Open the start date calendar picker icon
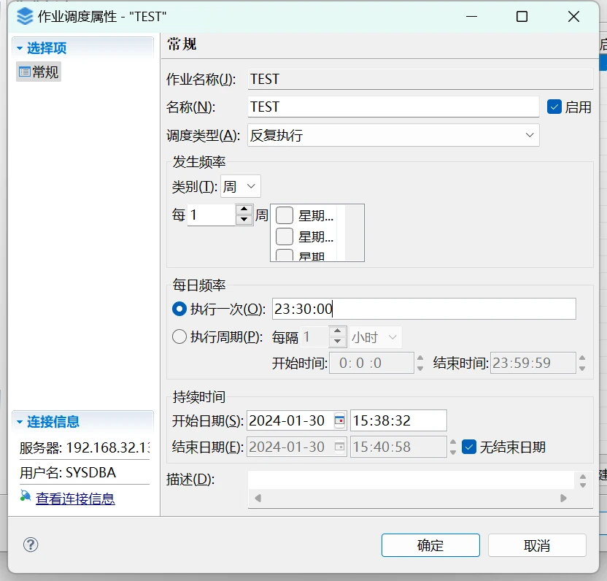Image resolution: width=607 pixels, height=581 pixels. click(x=339, y=420)
